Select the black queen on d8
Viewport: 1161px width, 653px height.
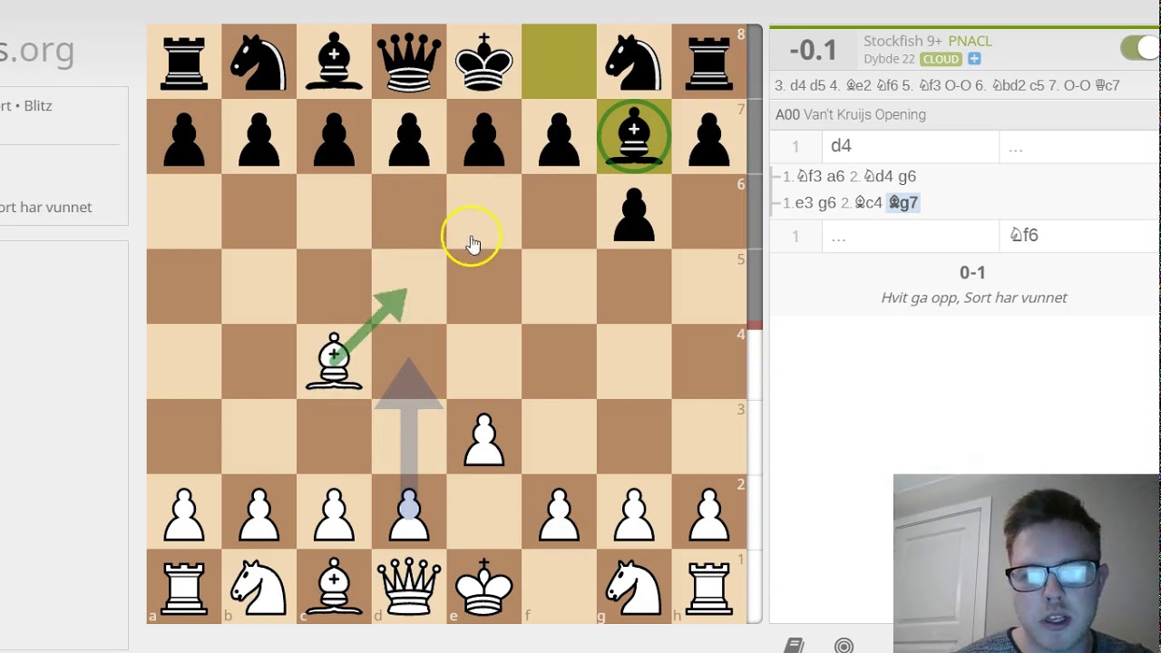pos(409,61)
